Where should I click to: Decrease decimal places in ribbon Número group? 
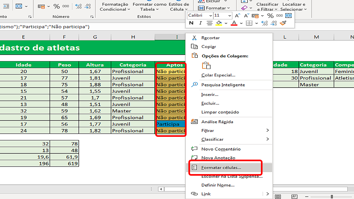(88, 6)
